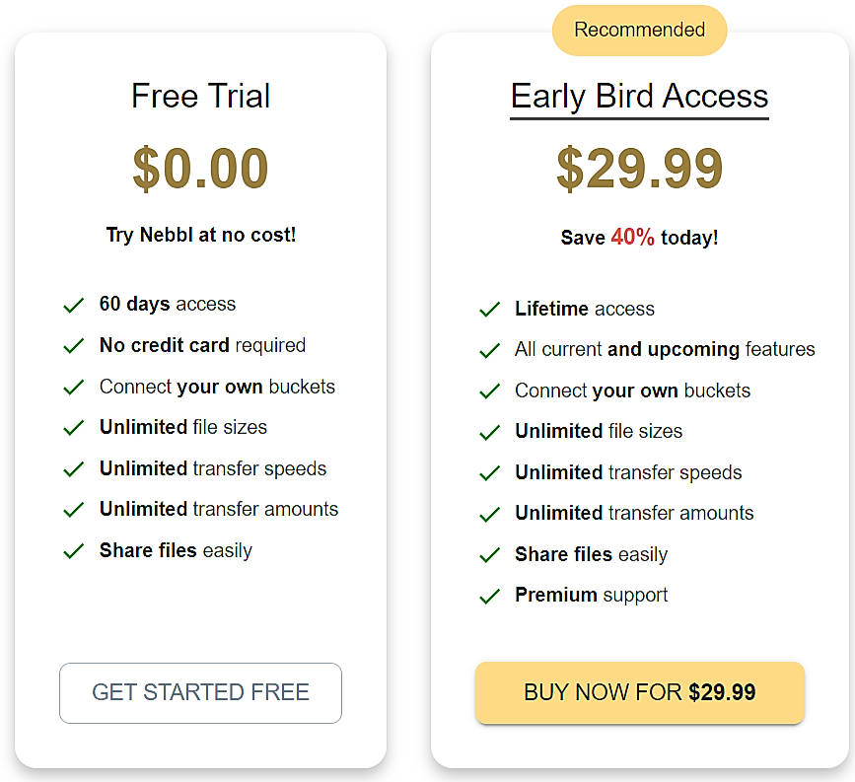Click the checkmark beside 60 days access
The image size is (855, 782).
[74, 305]
